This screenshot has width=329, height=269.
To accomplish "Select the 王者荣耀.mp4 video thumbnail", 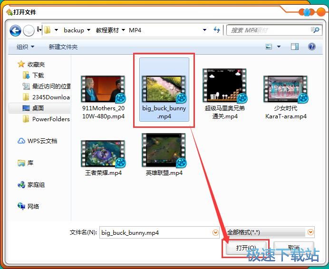I will coord(103,153).
